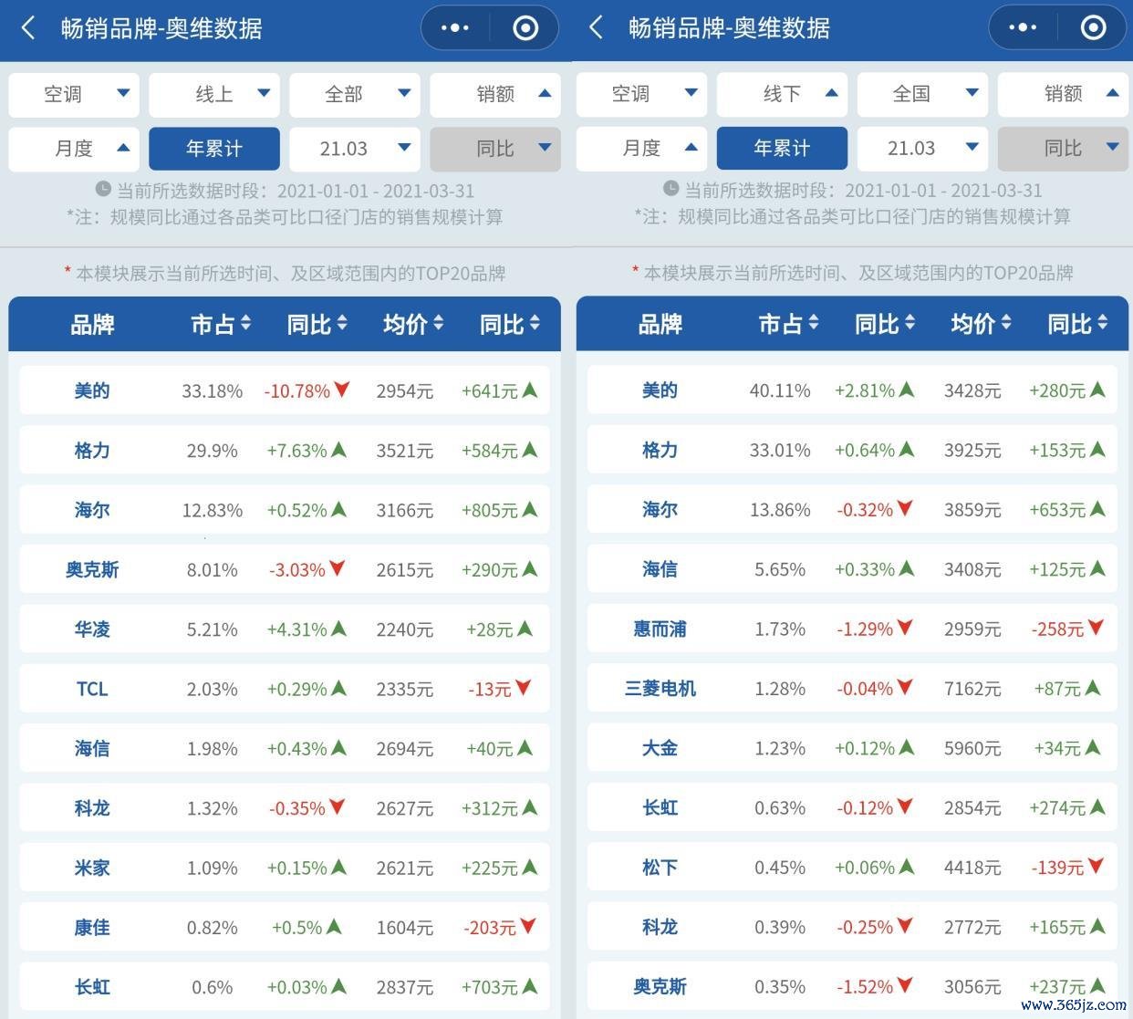The image size is (1133, 1019).
Task: Click the clock icon beside left data period
Action: (103, 189)
